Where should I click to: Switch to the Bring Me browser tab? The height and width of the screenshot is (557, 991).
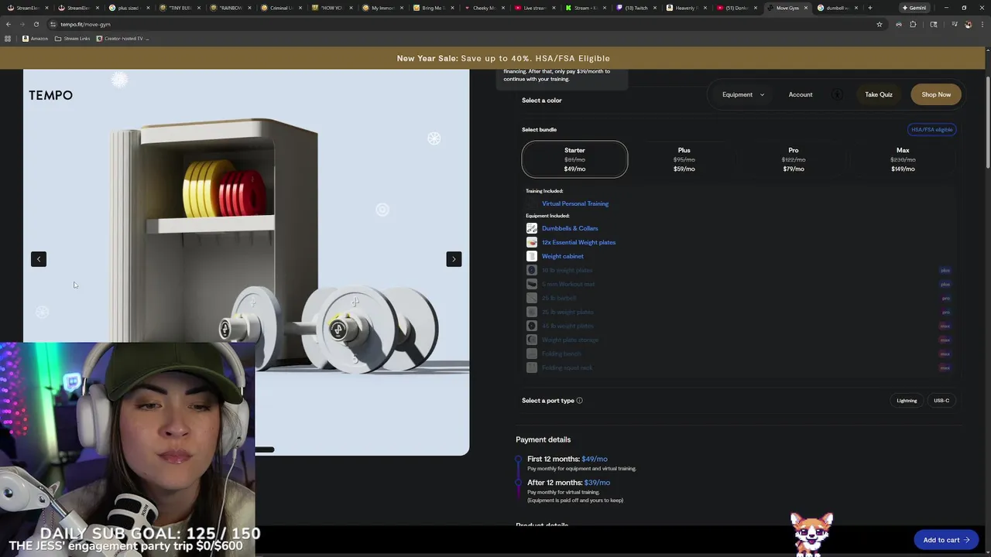[x=434, y=8]
